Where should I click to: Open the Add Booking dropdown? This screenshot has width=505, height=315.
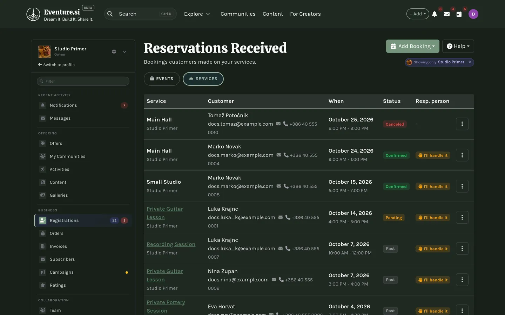pyautogui.click(x=412, y=46)
